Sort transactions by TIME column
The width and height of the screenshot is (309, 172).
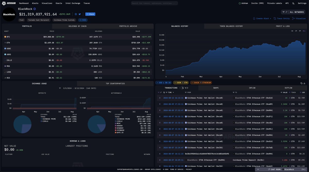(171, 92)
